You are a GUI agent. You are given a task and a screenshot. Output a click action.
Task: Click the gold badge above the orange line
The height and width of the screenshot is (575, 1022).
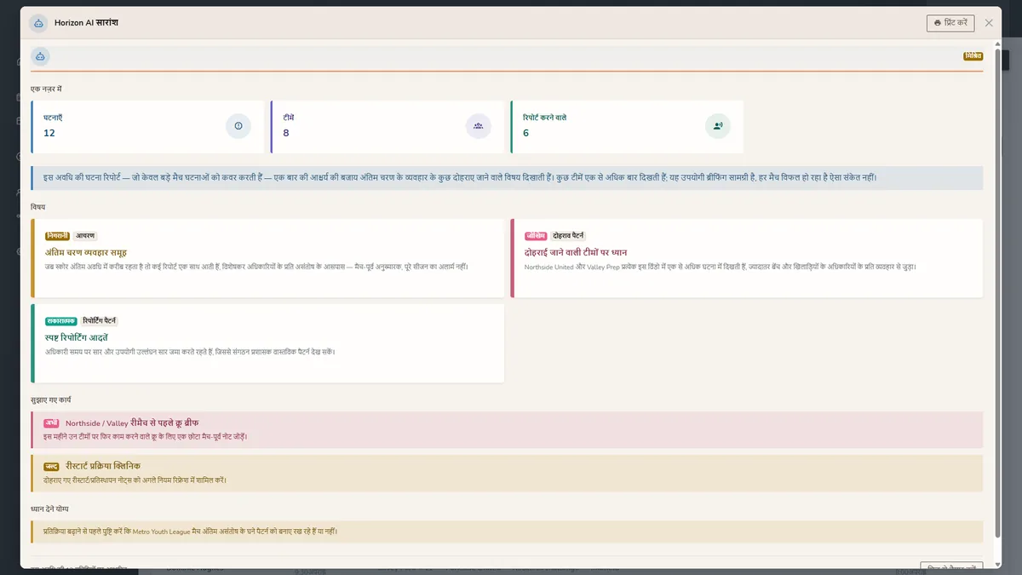[973, 56]
